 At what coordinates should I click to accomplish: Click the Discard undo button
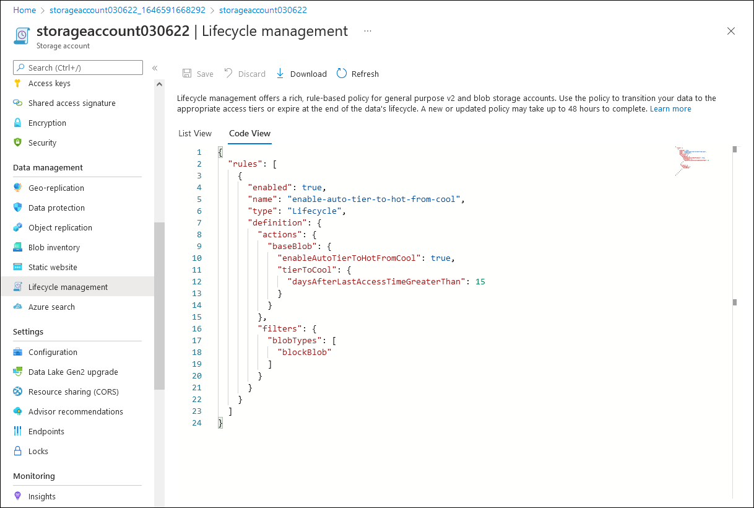pyautogui.click(x=245, y=74)
